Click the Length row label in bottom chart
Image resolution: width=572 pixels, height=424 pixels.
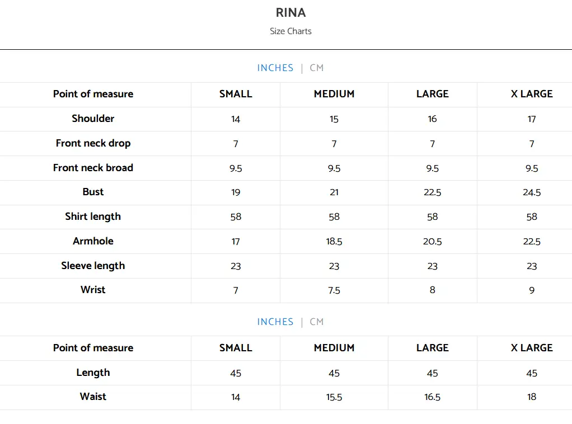click(93, 373)
